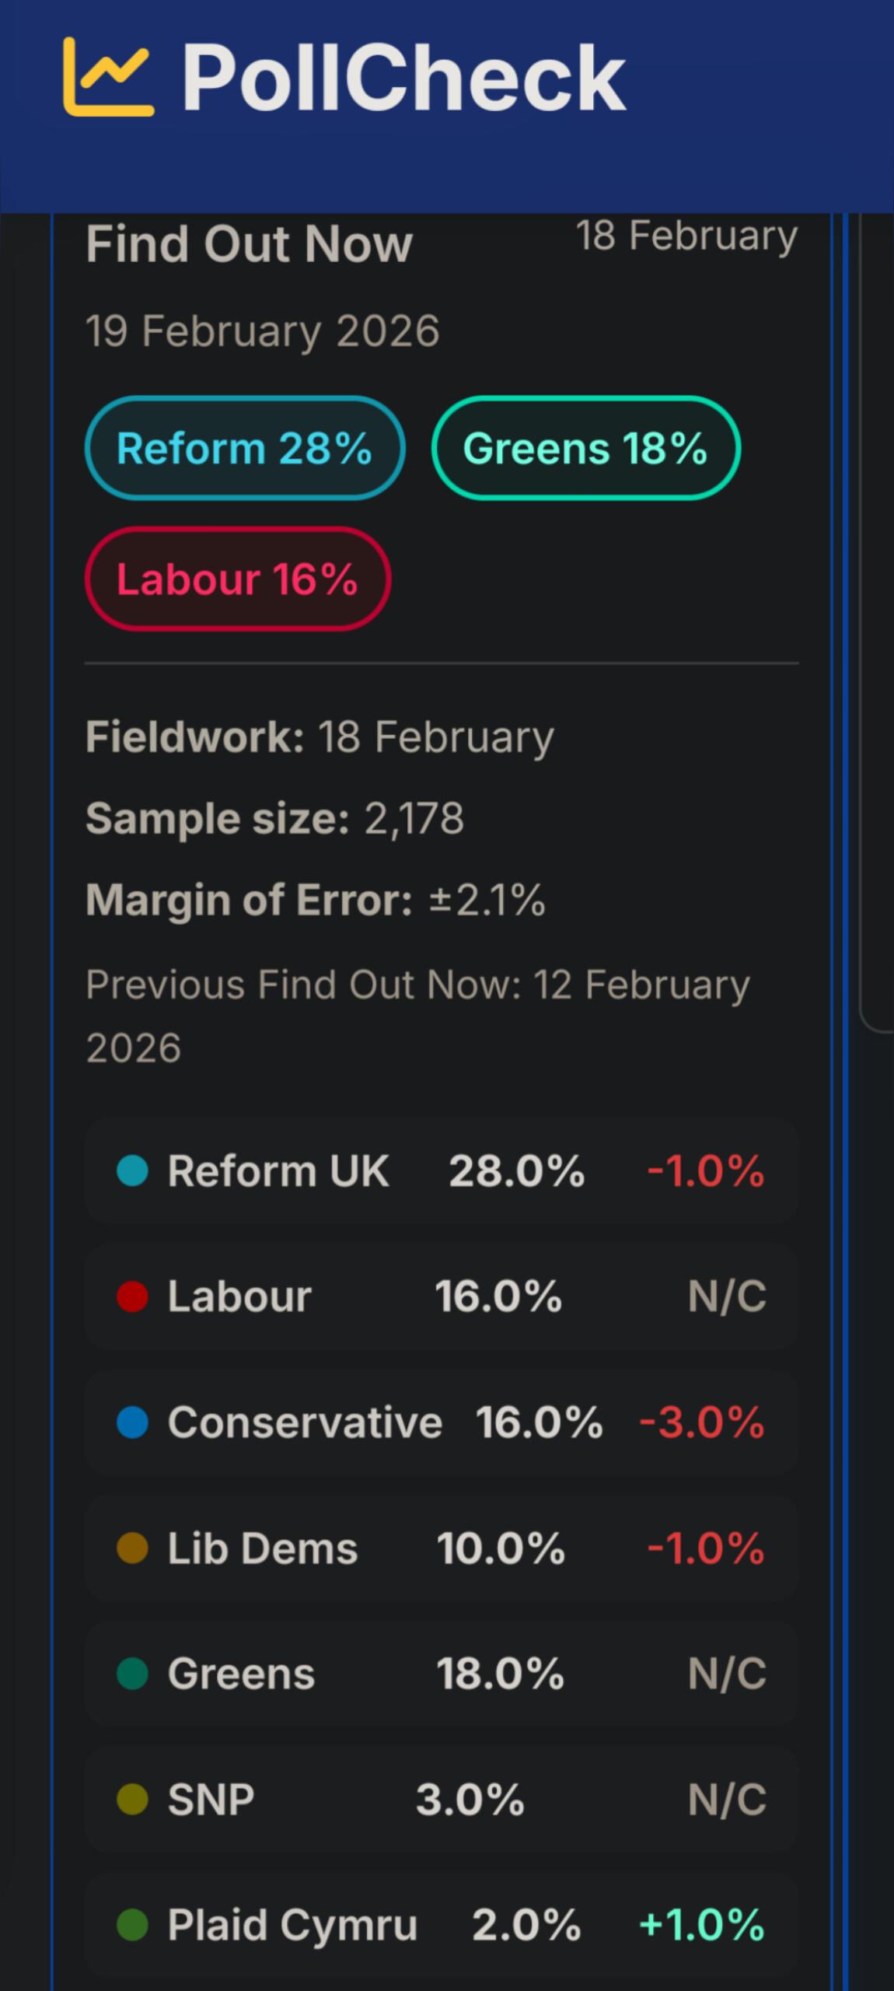
Task: Open the Lib Dems 10.0% result row
Action: click(x=442, y=1548)
